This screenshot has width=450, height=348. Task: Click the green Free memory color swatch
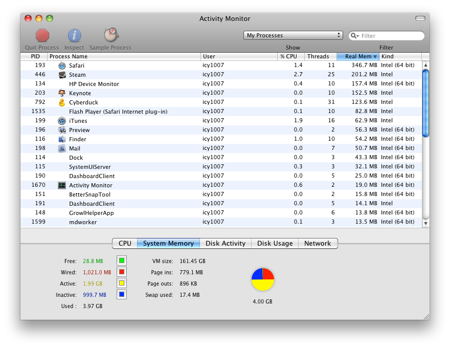[x=122, y=260]
